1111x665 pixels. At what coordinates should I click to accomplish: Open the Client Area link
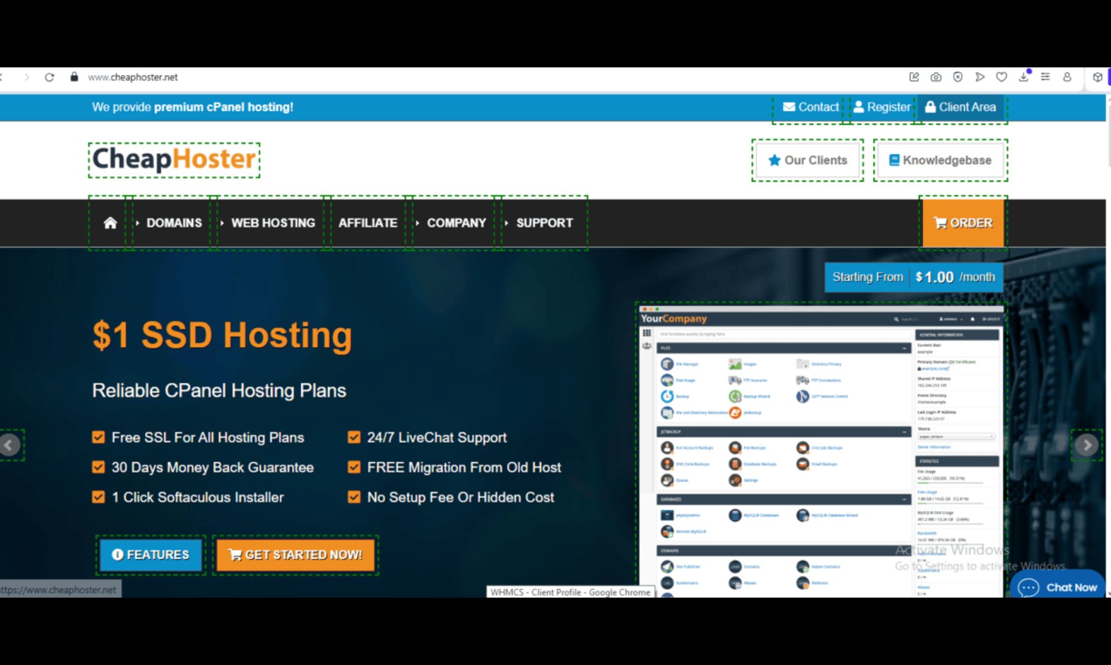coord(961,107)
